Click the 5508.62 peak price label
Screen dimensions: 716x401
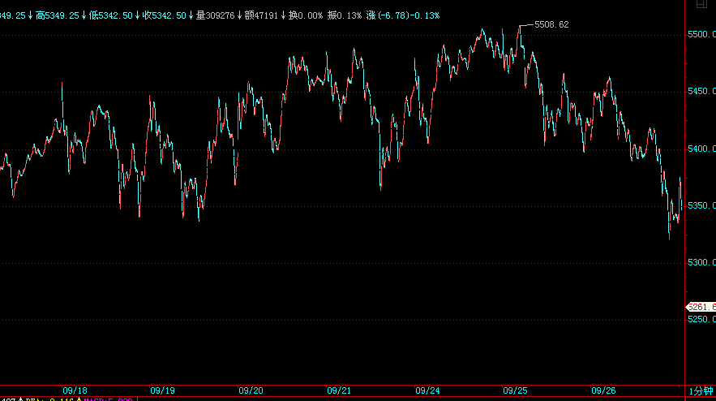[552, 24]
